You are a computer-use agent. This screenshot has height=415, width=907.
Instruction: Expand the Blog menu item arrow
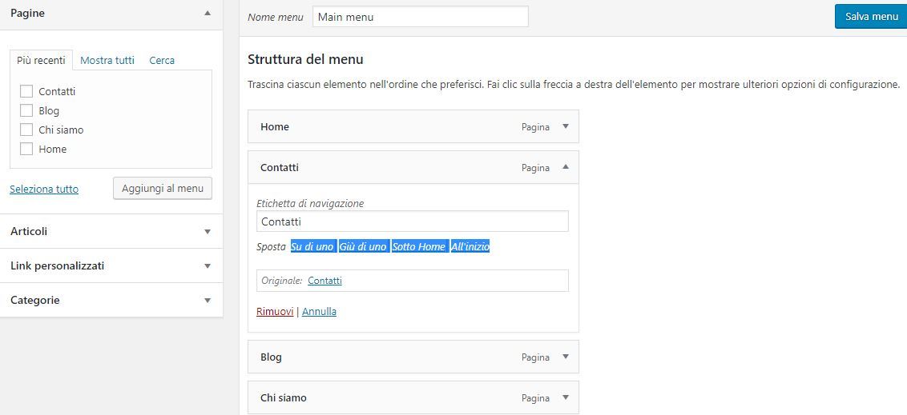click(566, 357)
